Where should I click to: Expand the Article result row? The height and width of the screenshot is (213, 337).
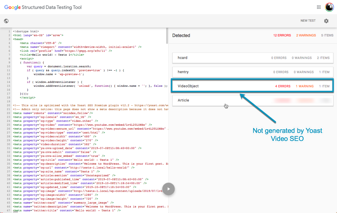(x=253, y=100)
